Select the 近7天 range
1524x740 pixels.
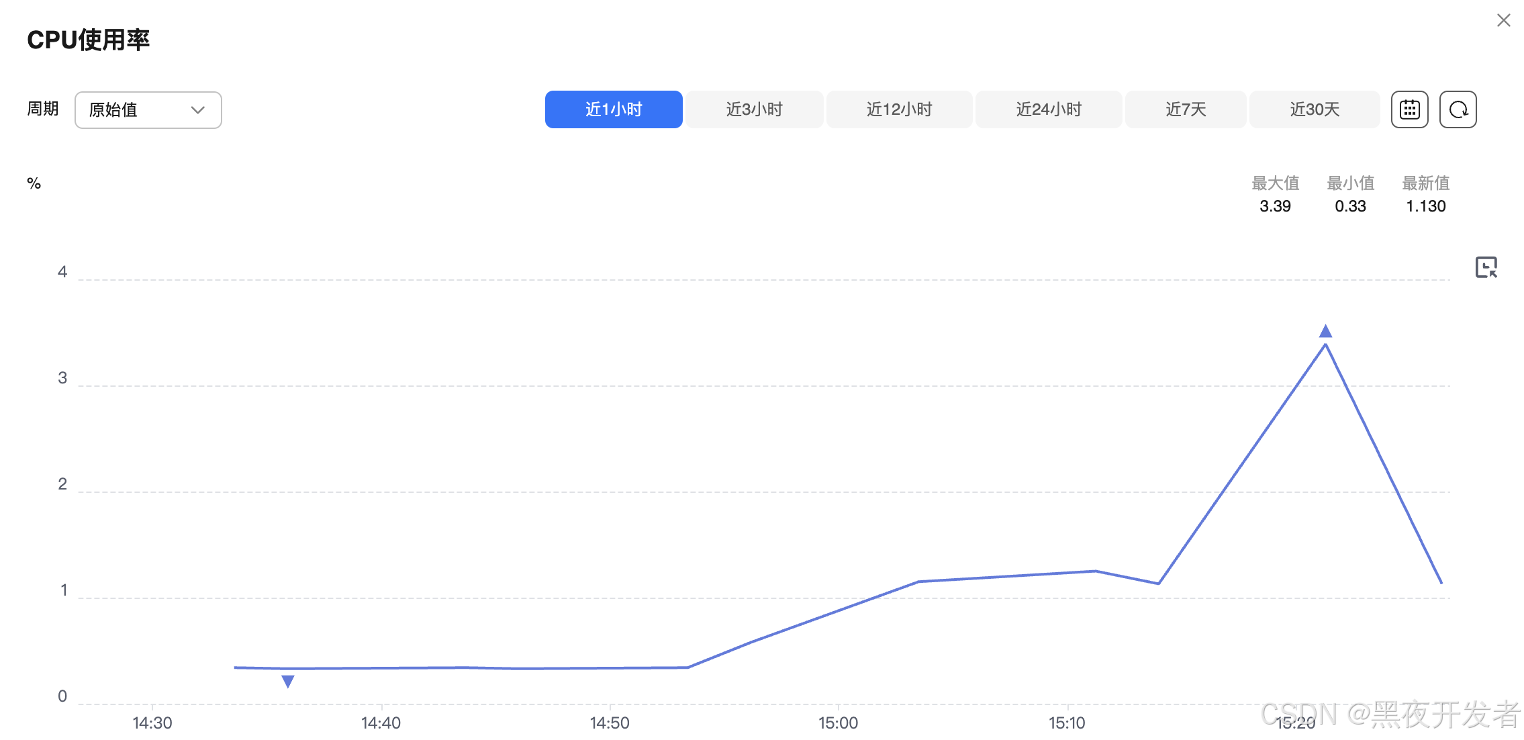coord(1186,109)
